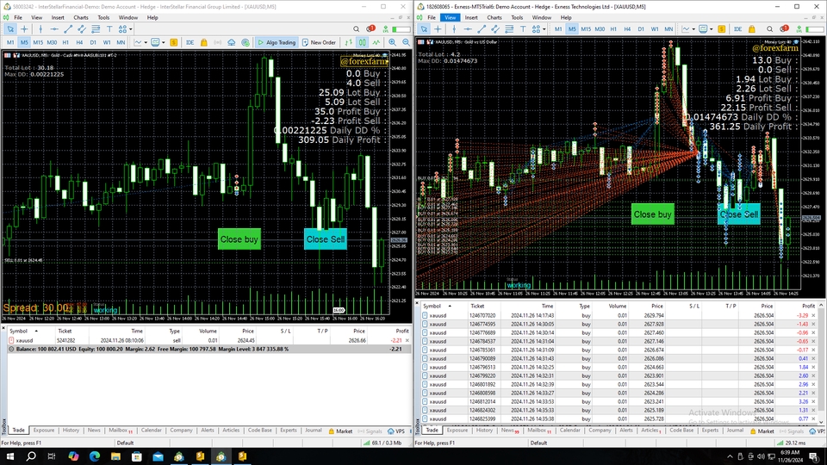
Task: Toggle candlestick chart mode in left toolbar
Action: [363, 42]
